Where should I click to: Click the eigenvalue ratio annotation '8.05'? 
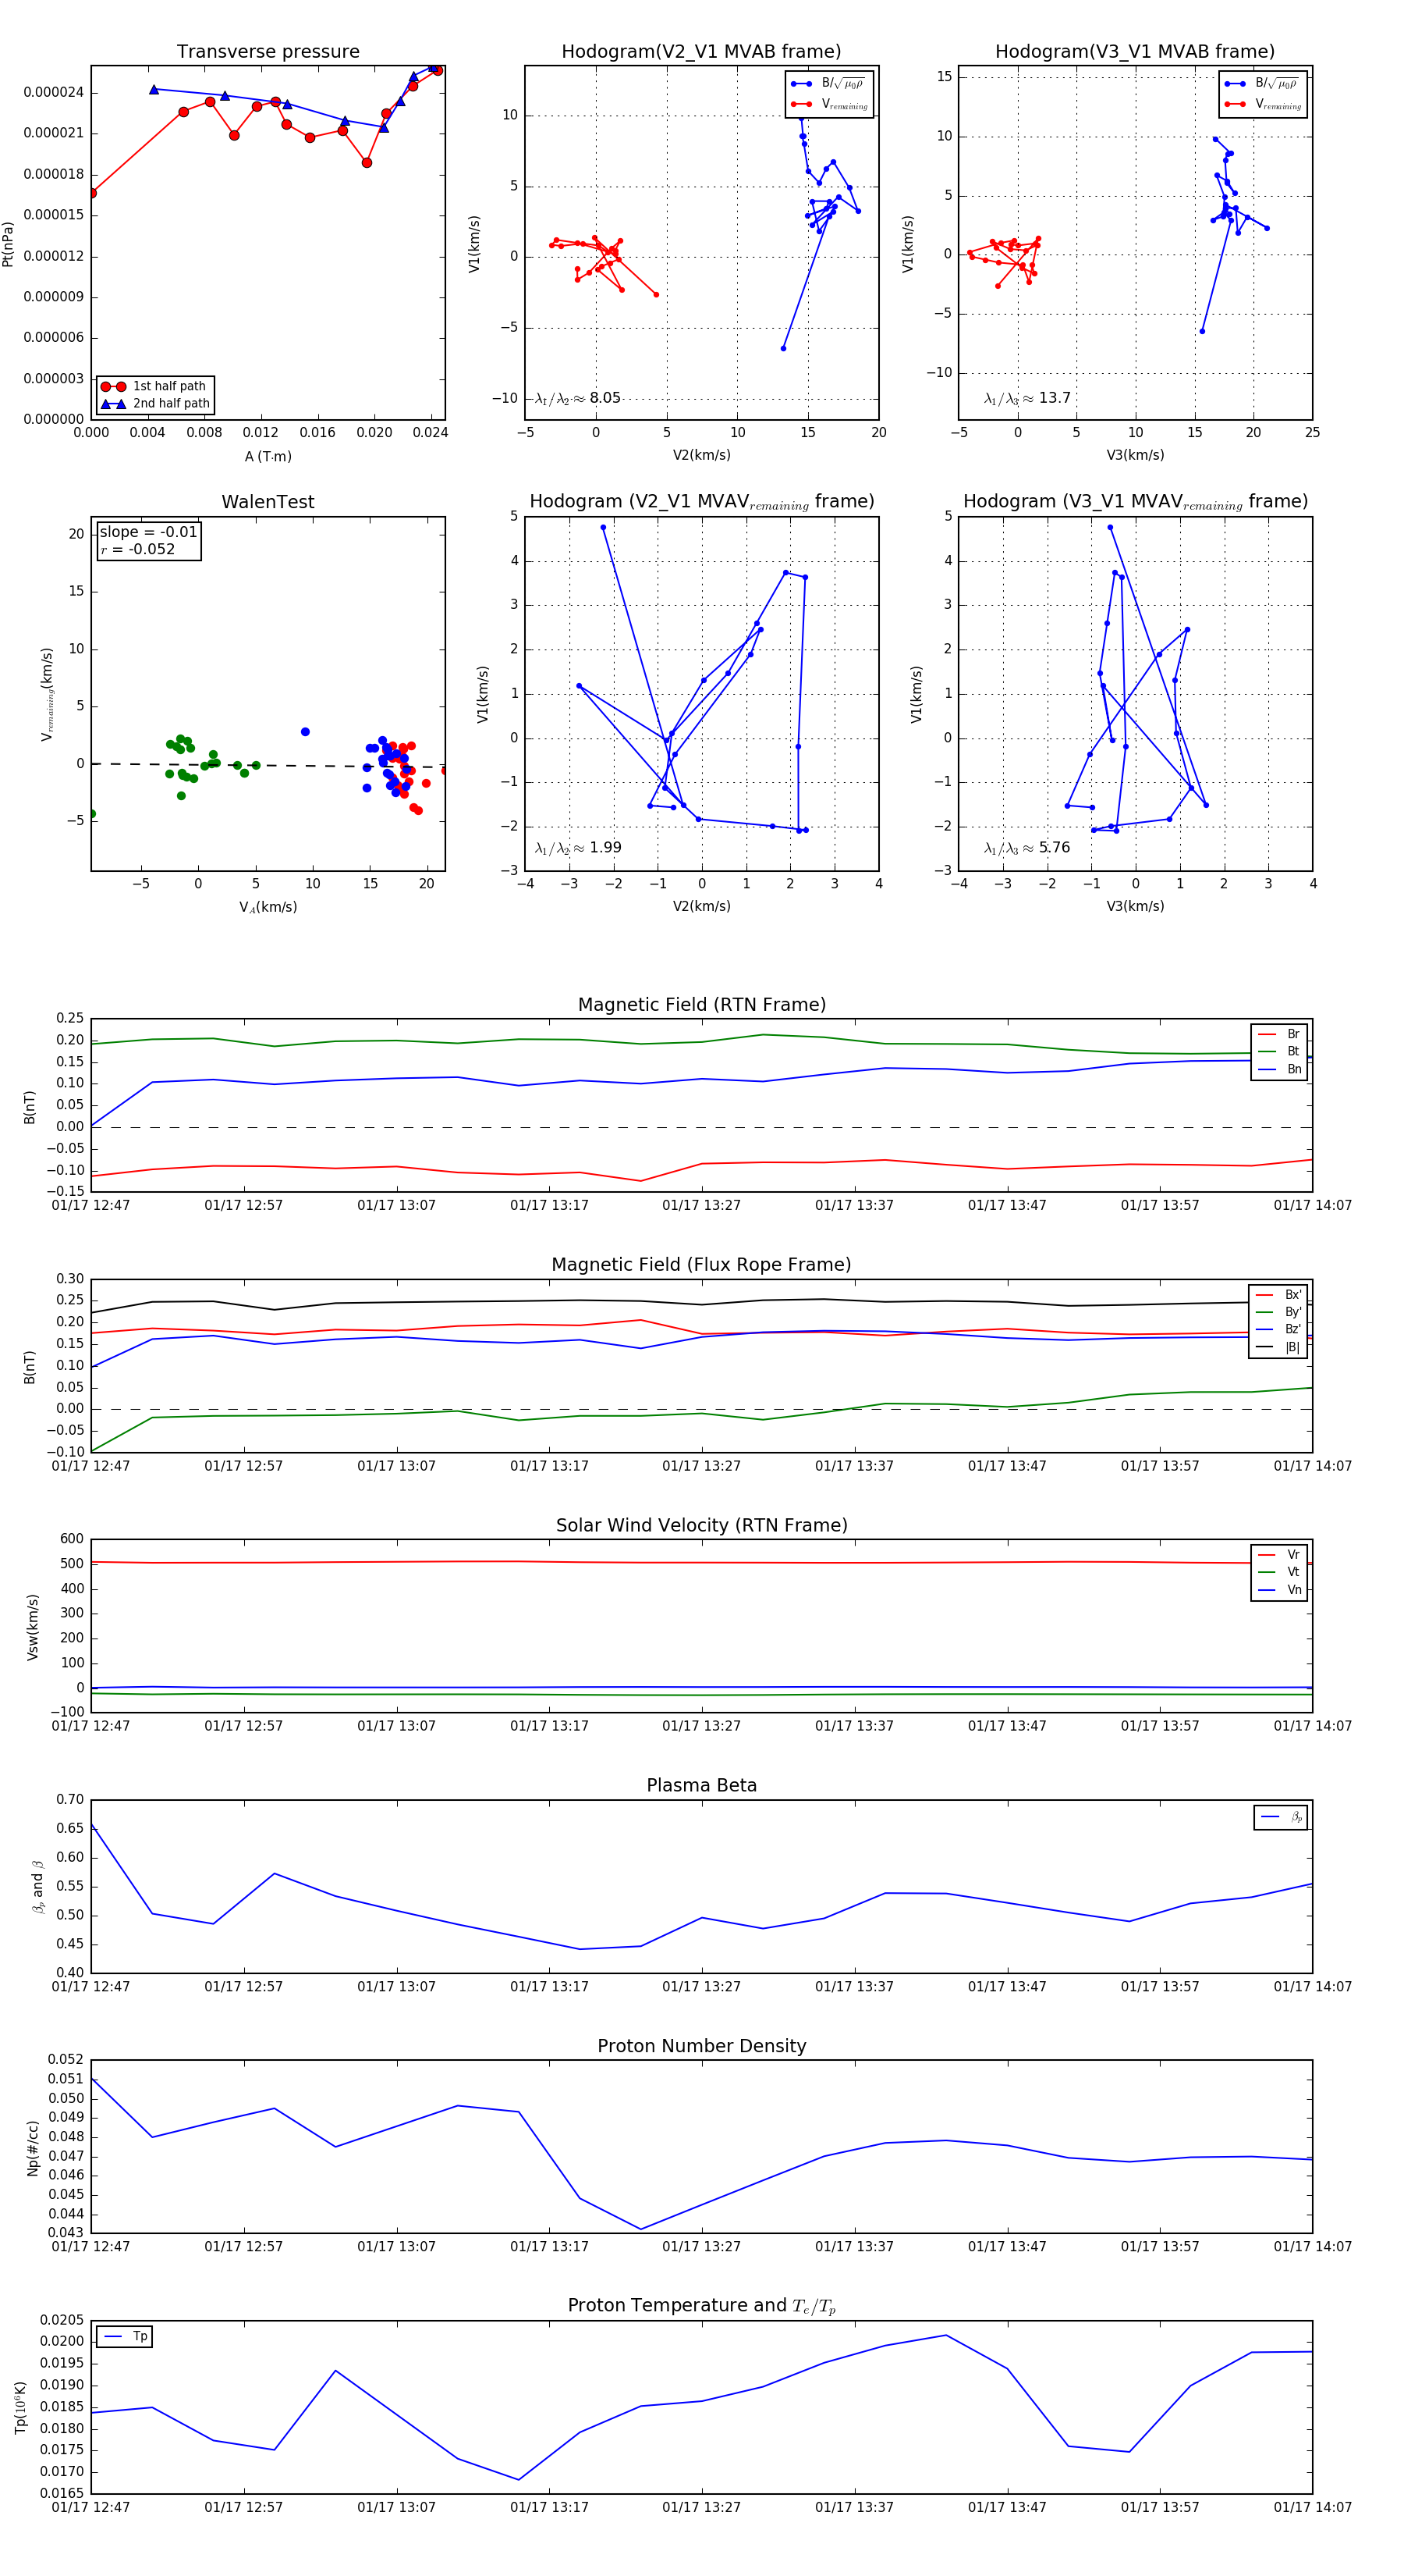click(x=577, y=398)
